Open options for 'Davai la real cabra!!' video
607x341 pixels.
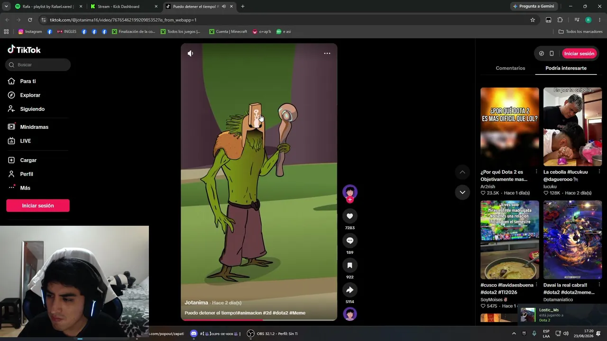pos(599,285)
